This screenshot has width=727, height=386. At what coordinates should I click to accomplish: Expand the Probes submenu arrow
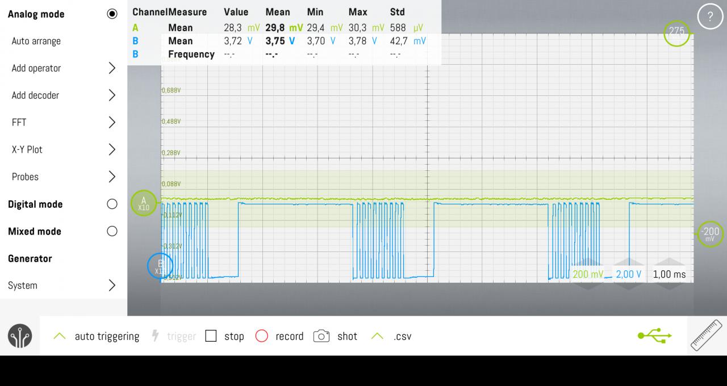point(112,177)
